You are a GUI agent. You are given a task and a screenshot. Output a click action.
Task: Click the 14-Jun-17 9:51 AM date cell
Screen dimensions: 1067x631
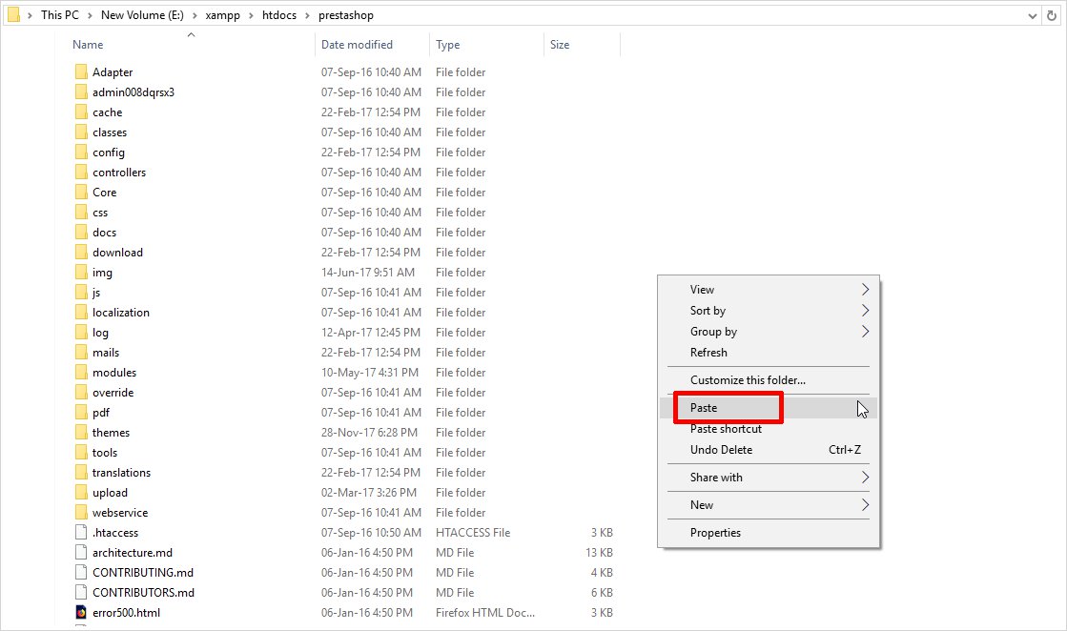click(368, 273)
